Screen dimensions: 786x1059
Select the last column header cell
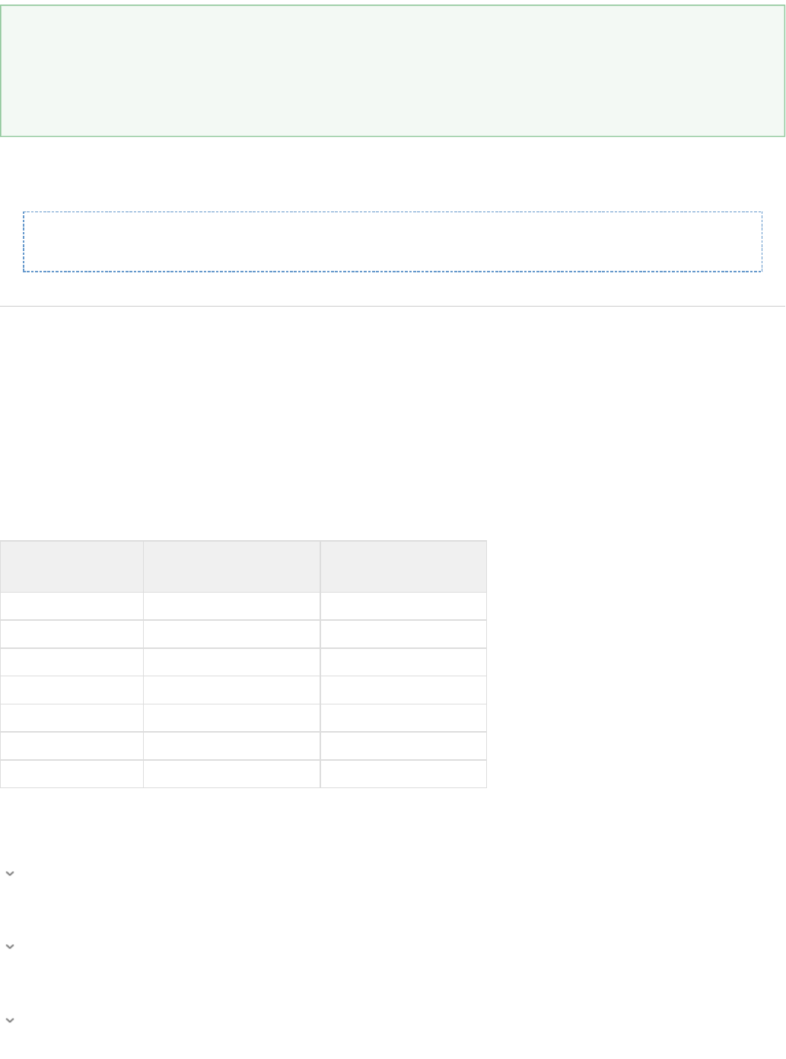(403, 566)
